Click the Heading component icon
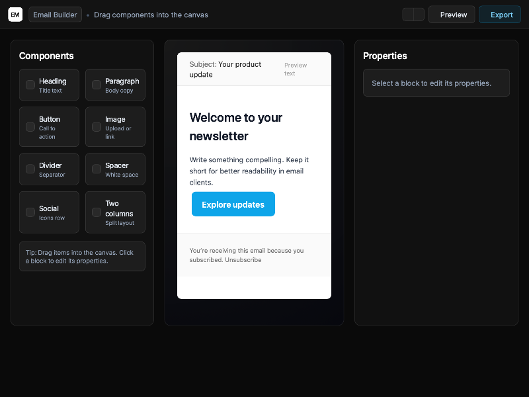 [x=30, y=85]
